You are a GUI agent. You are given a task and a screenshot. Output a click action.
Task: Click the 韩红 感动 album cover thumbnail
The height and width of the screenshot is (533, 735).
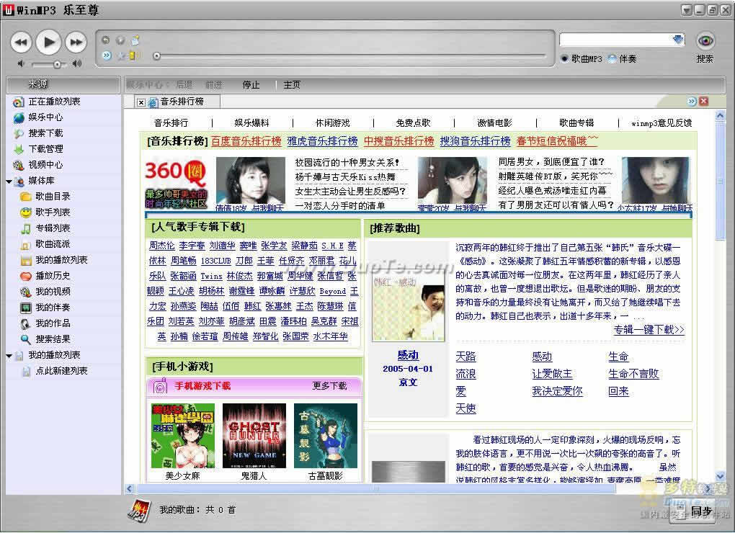(409, 307)
